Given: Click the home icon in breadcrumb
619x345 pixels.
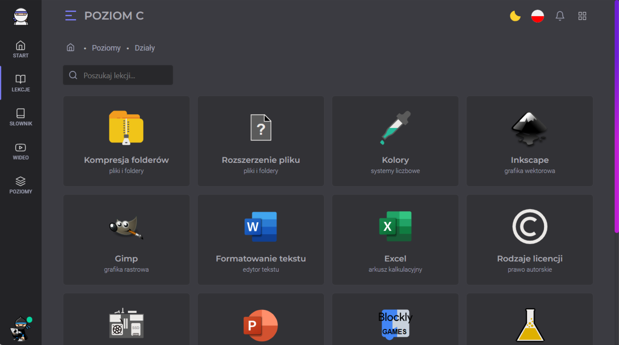Looking at the screenshot, I should click(71, 47).
